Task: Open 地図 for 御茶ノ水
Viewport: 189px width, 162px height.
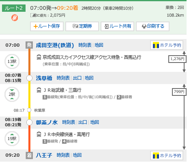Action: pos(94,122)
